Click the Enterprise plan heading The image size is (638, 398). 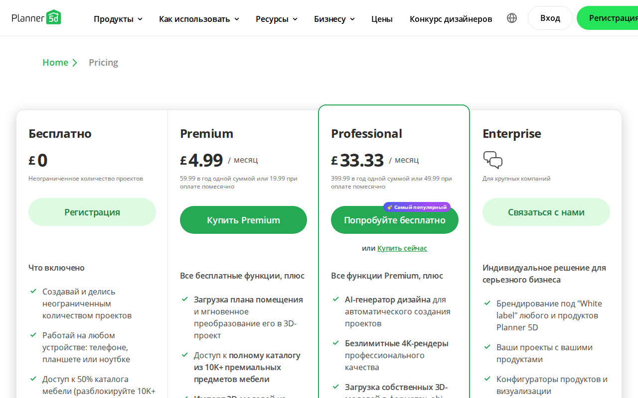click(x=512, y=133)
